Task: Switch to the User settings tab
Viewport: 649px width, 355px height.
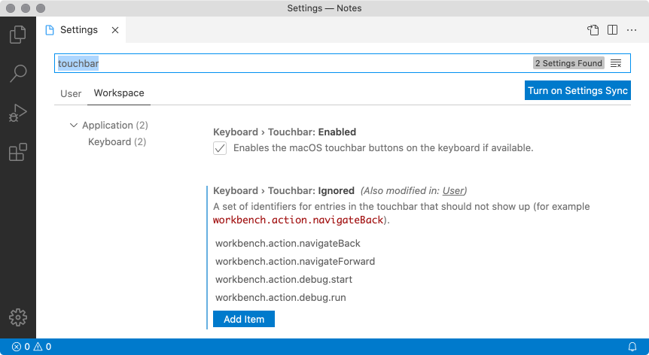Action: click(x=71, y=93)
